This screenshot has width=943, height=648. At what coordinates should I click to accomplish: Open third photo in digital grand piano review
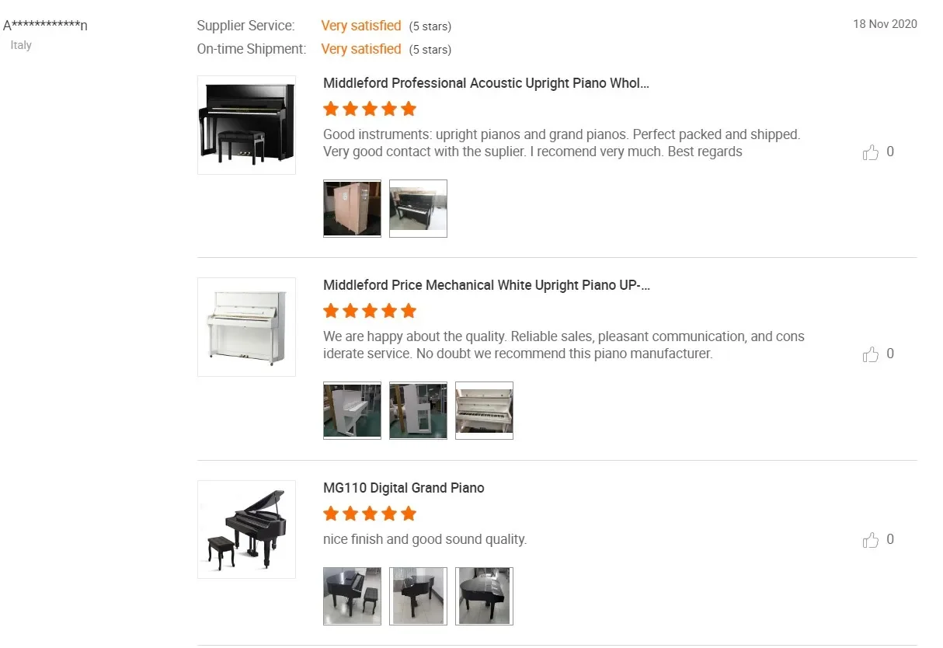point(484,596)
